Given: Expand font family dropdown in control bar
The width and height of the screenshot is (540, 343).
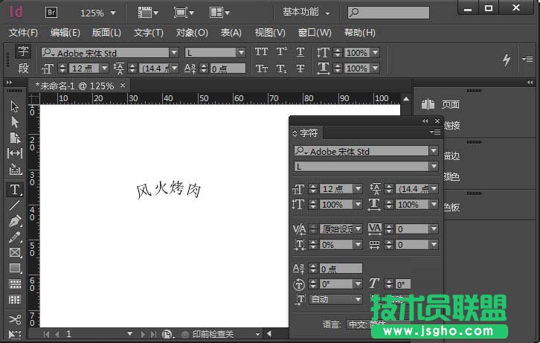Looking at the screenshot, I should pyautogui.click(x=174, y=52).
